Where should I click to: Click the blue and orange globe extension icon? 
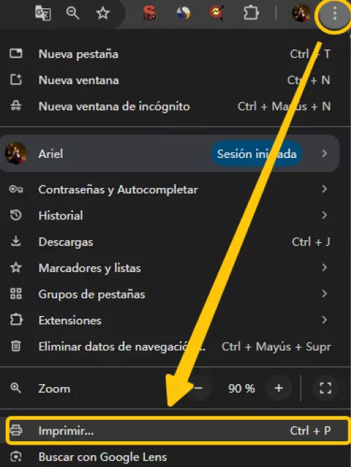(183, 13)
